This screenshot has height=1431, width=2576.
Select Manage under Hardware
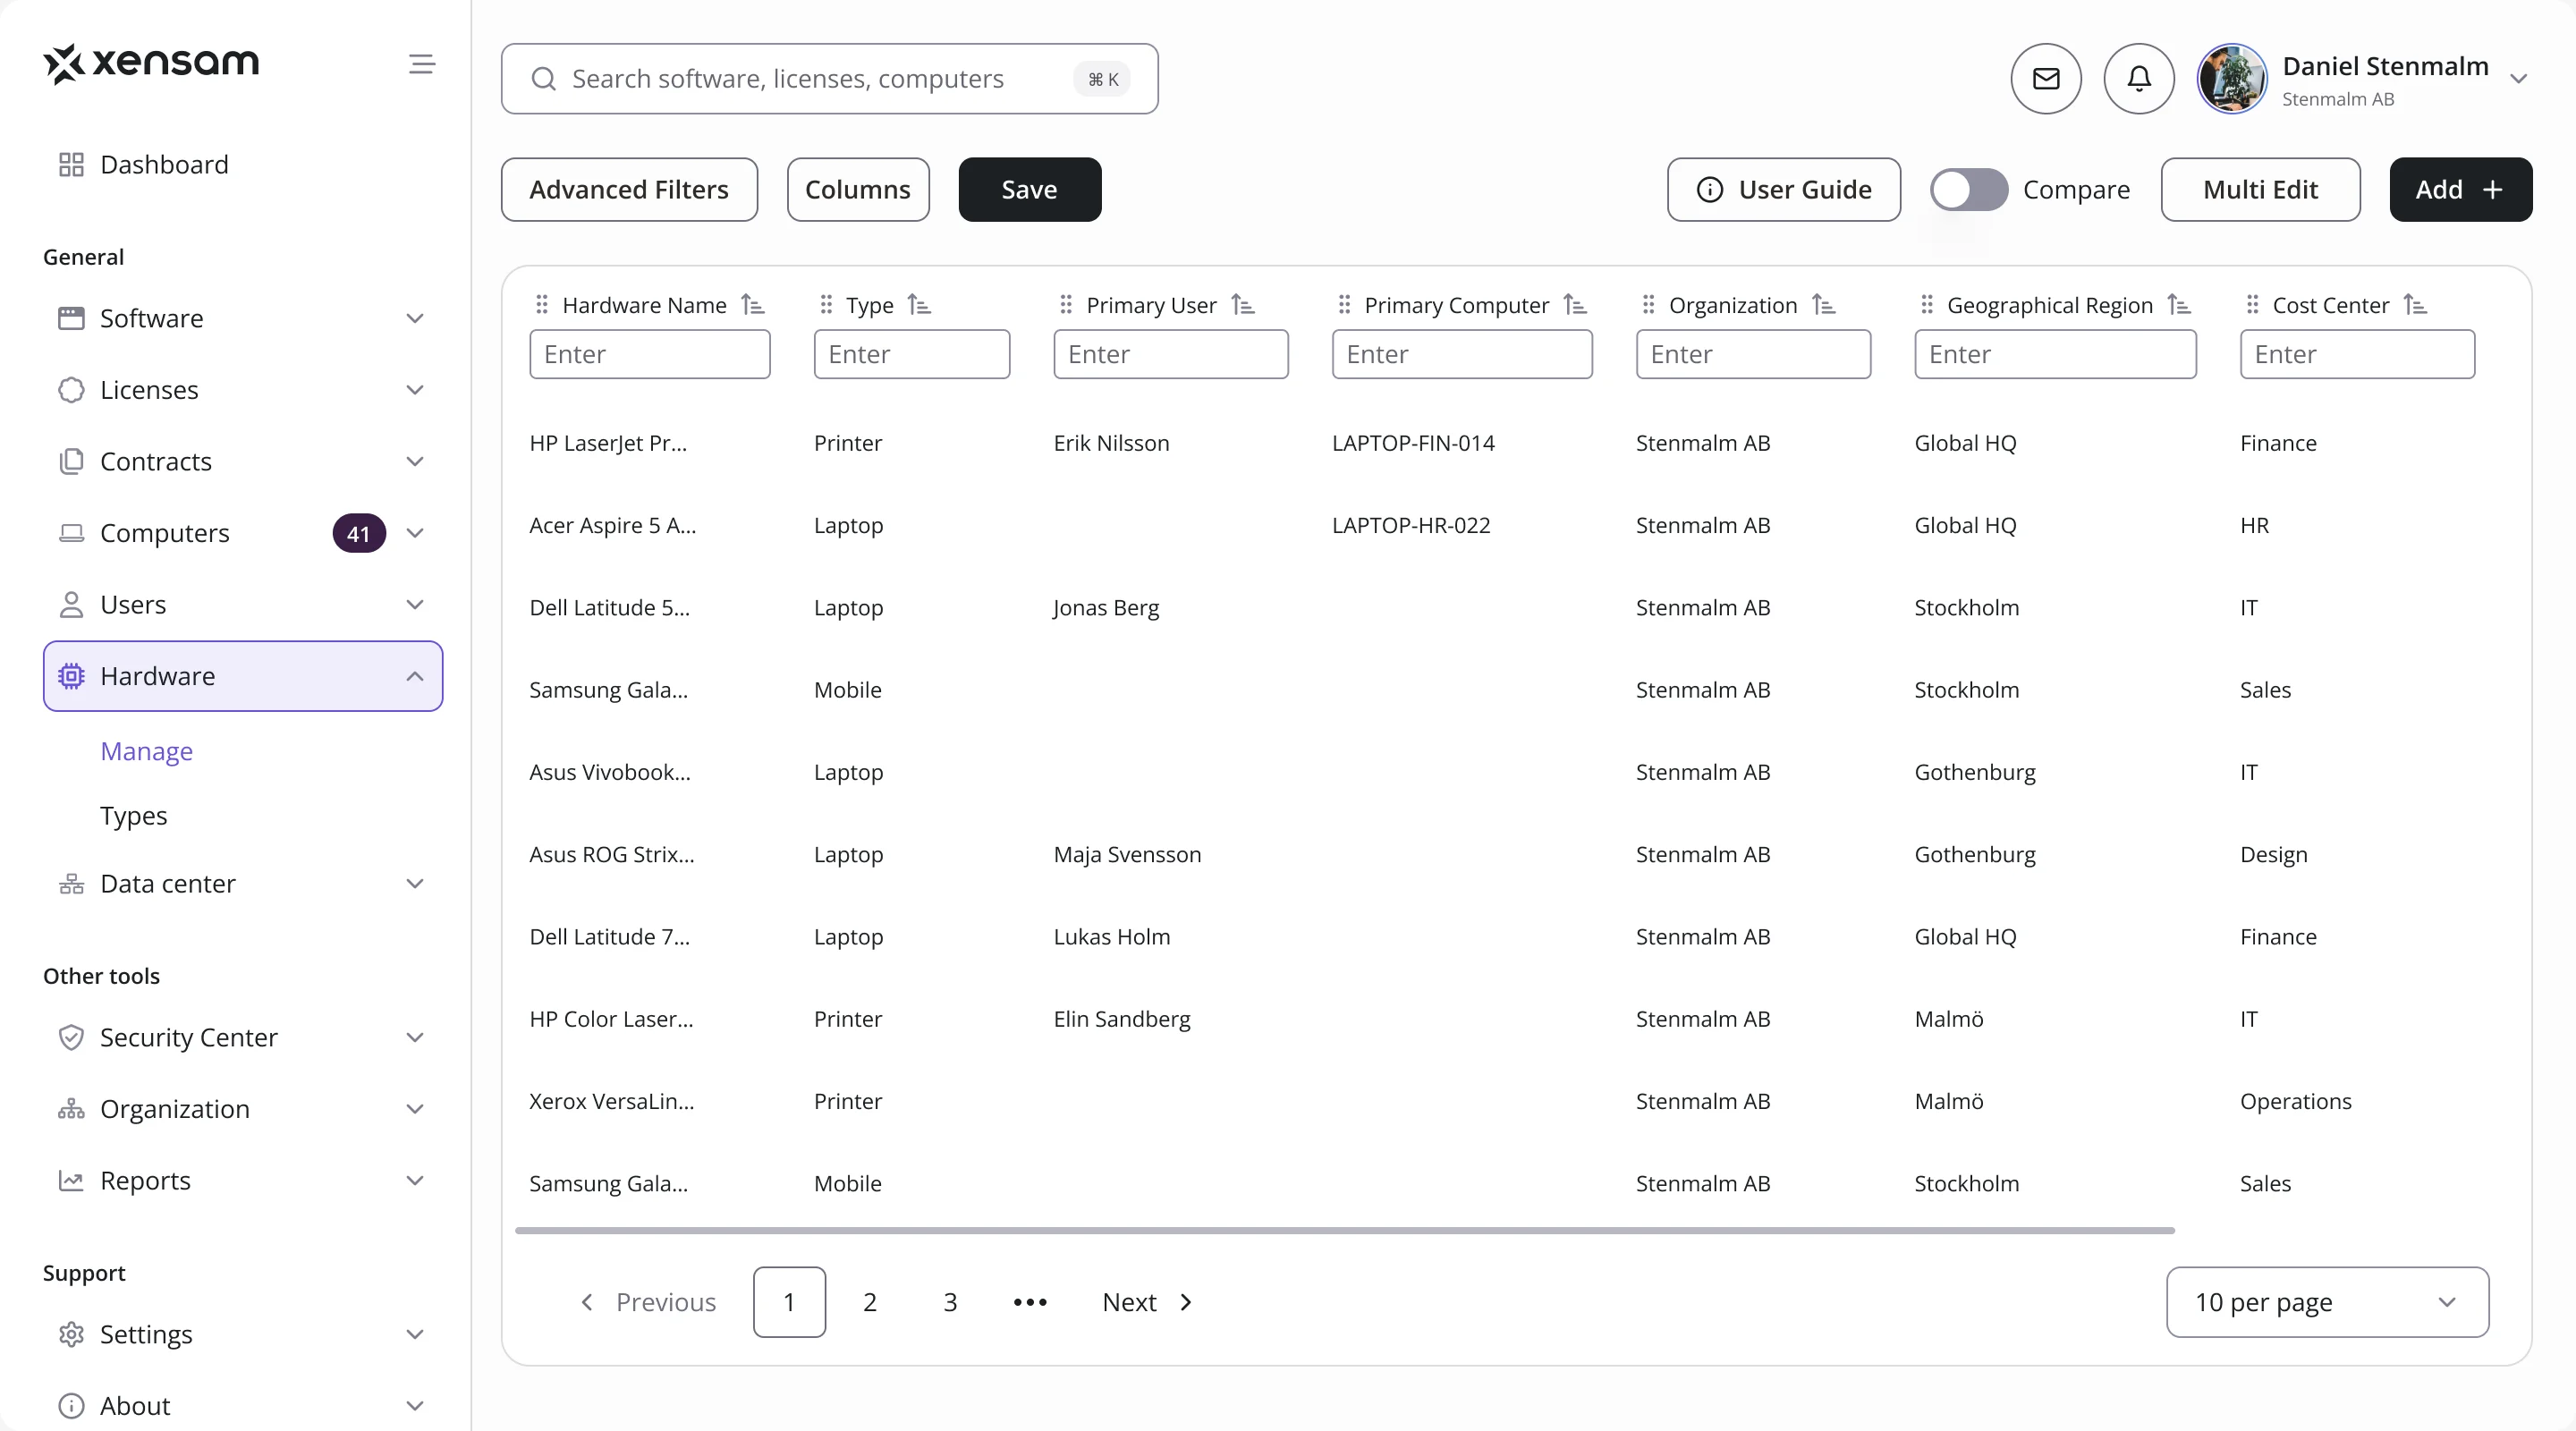[x=146, y=751]
